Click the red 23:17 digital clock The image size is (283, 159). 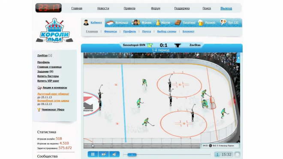pos(48,8)
